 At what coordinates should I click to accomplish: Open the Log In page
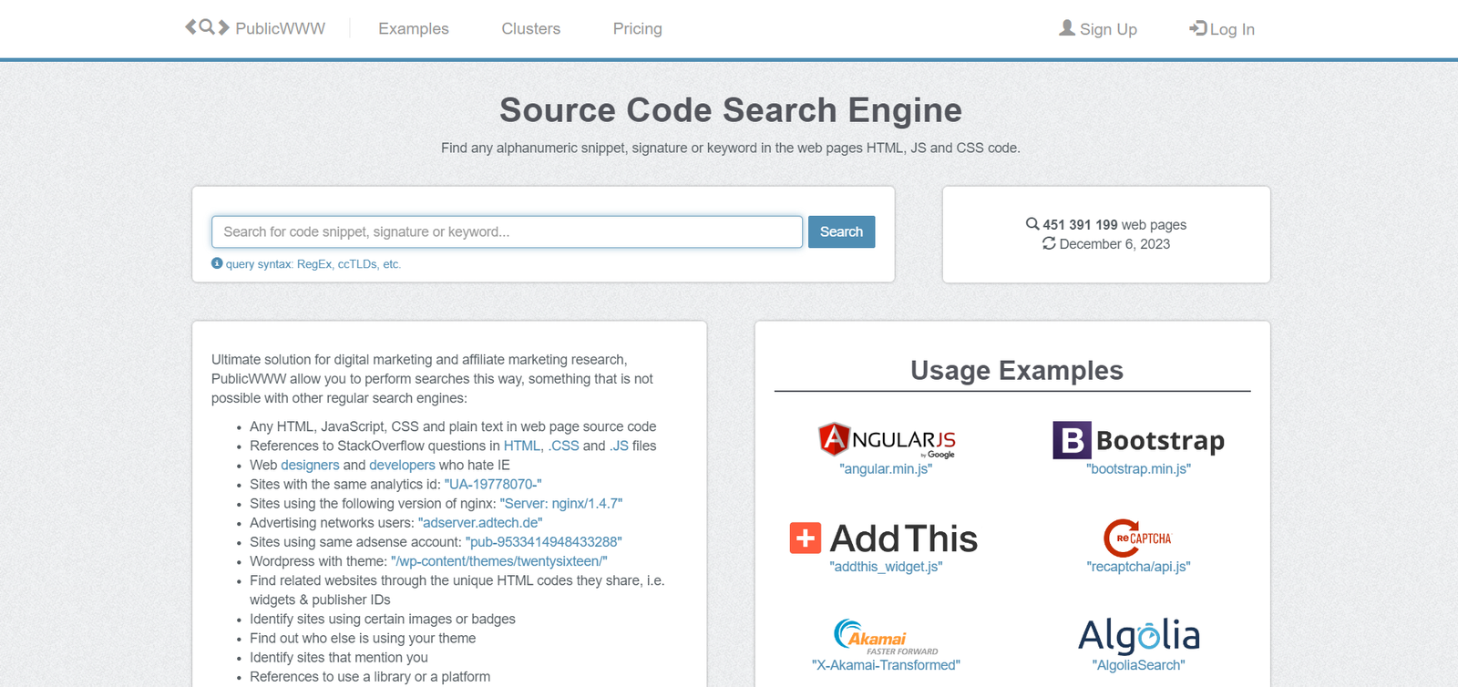point(1222,29)
